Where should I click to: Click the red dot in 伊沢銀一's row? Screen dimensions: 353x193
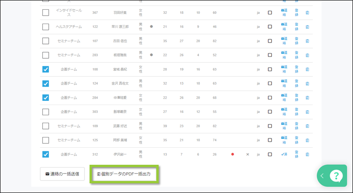coord(232,154)
